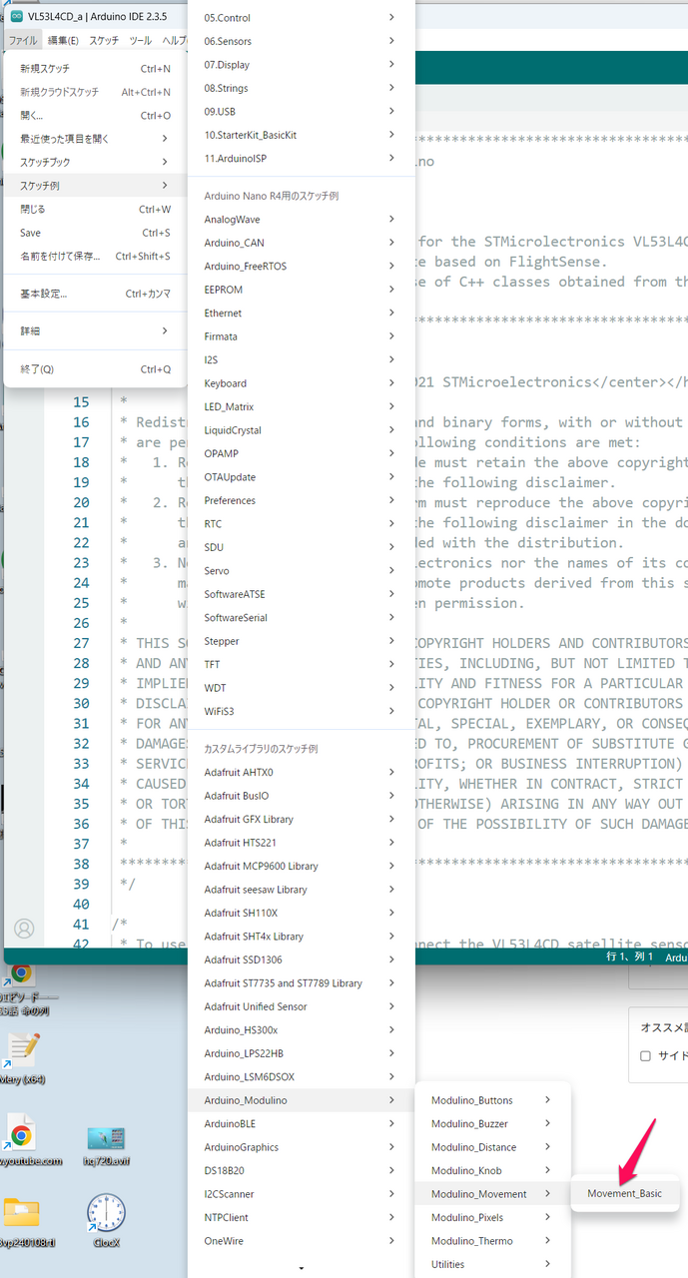Click the down arrow at examples list bottom

click(302, 1268)
